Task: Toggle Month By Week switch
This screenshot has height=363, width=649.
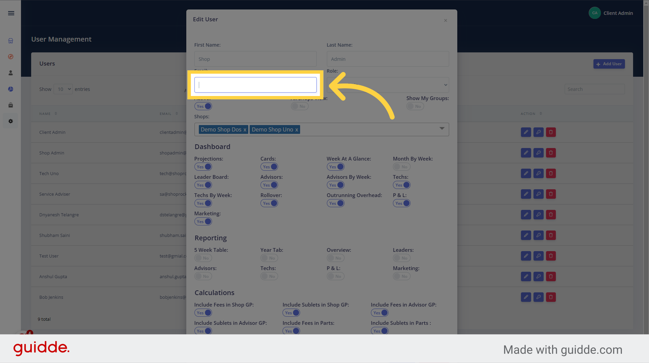Action: click(402, 167)
